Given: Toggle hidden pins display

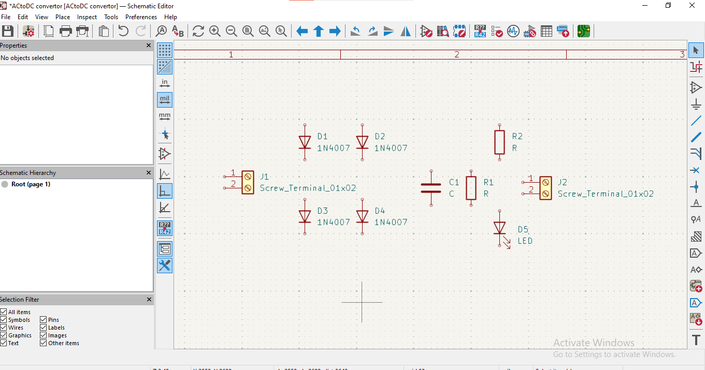Looking at the screenshot, I should click(165, 154).
